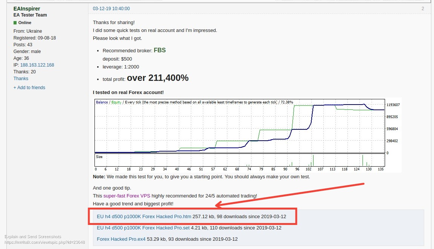Click the 'Thanks: 20' count text

click(x=24, y=72)
